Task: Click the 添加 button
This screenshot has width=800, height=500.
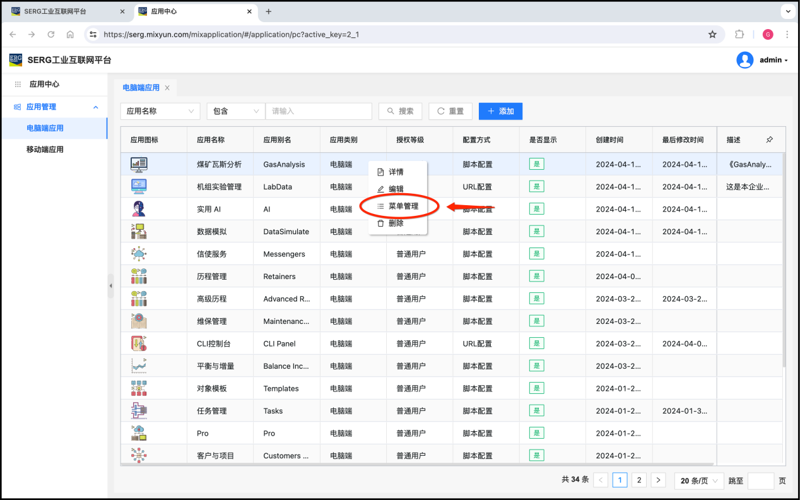Action: tap(500, 111)
